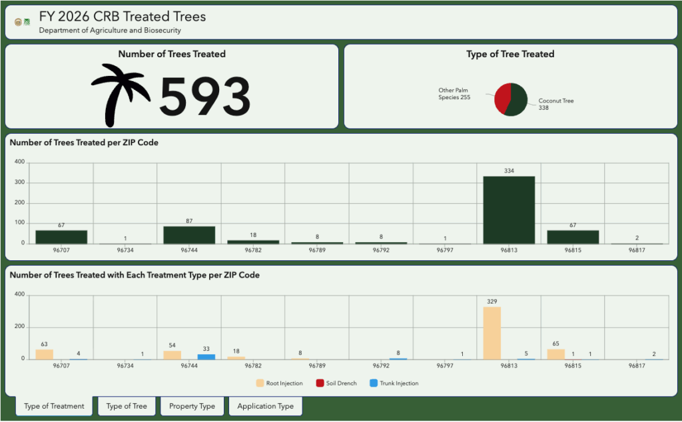Click the 593 trees treated total number

point(204,97)
